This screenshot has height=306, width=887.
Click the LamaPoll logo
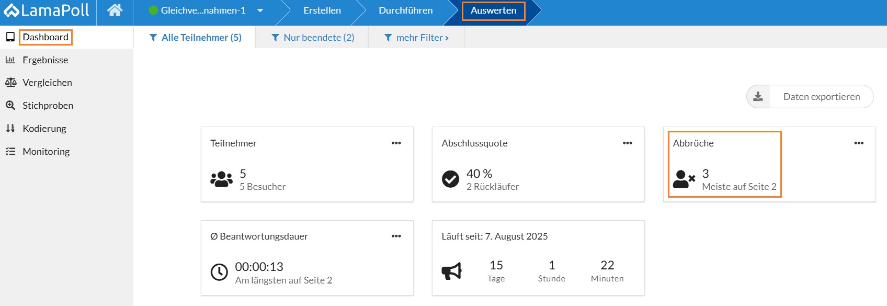click(46, 10)
